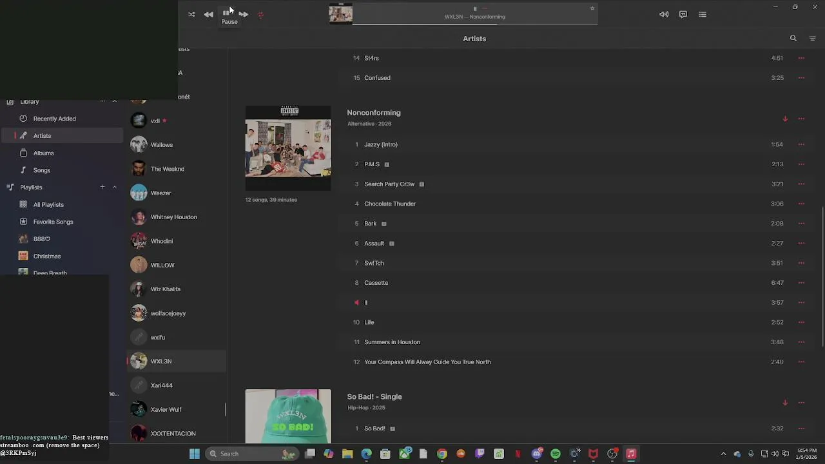Open Windows Start menu

194,454
